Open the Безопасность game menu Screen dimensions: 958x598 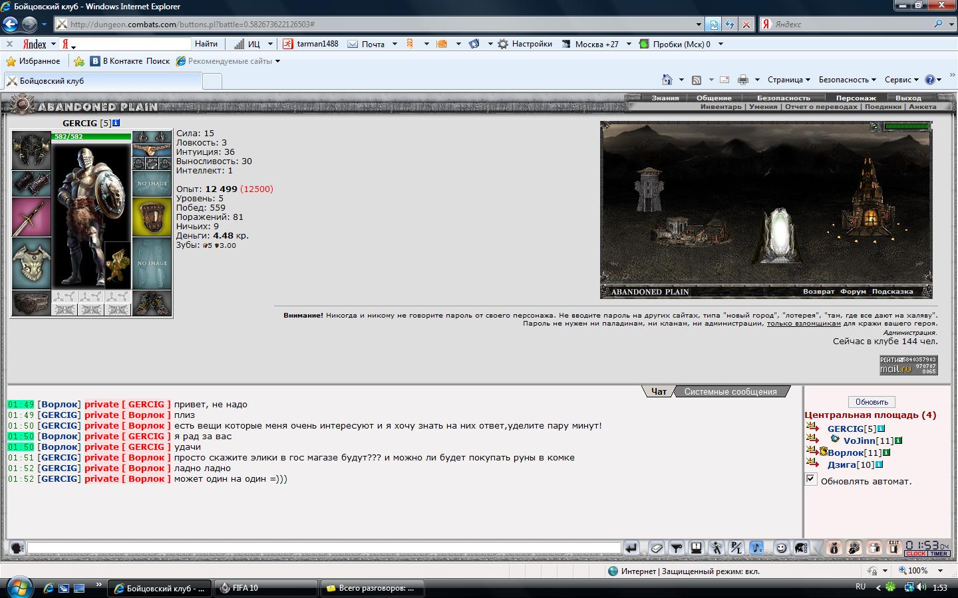(x=784, y=98)
